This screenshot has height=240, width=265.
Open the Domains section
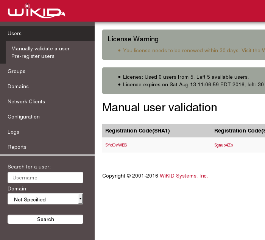tap(18, 86)
